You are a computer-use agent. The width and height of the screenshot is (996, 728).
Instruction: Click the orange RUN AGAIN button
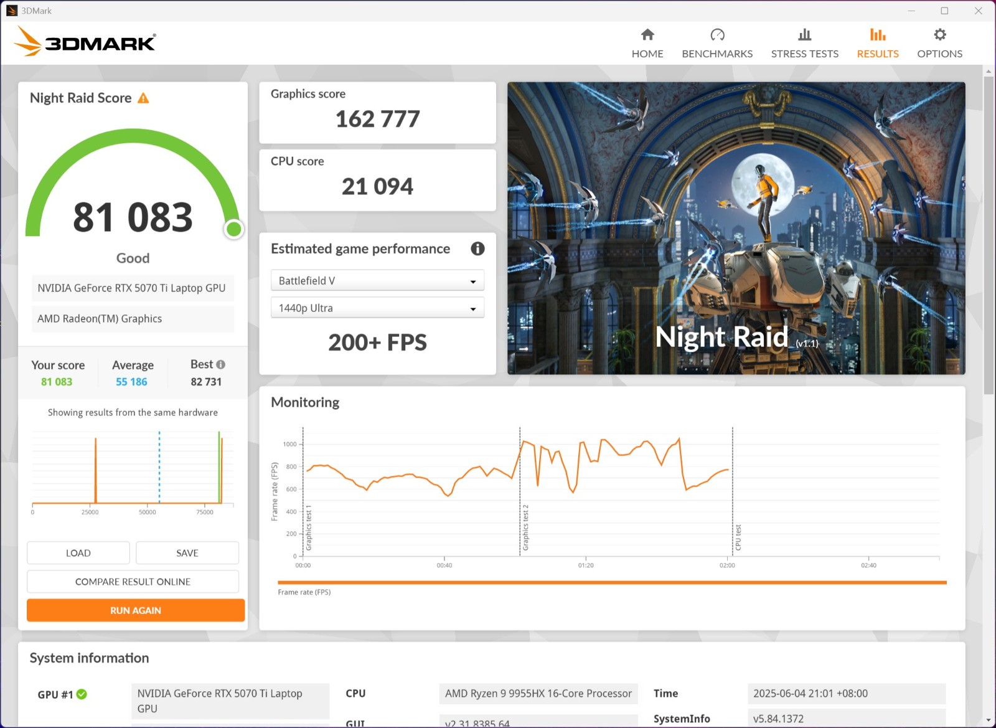(136, 610)
